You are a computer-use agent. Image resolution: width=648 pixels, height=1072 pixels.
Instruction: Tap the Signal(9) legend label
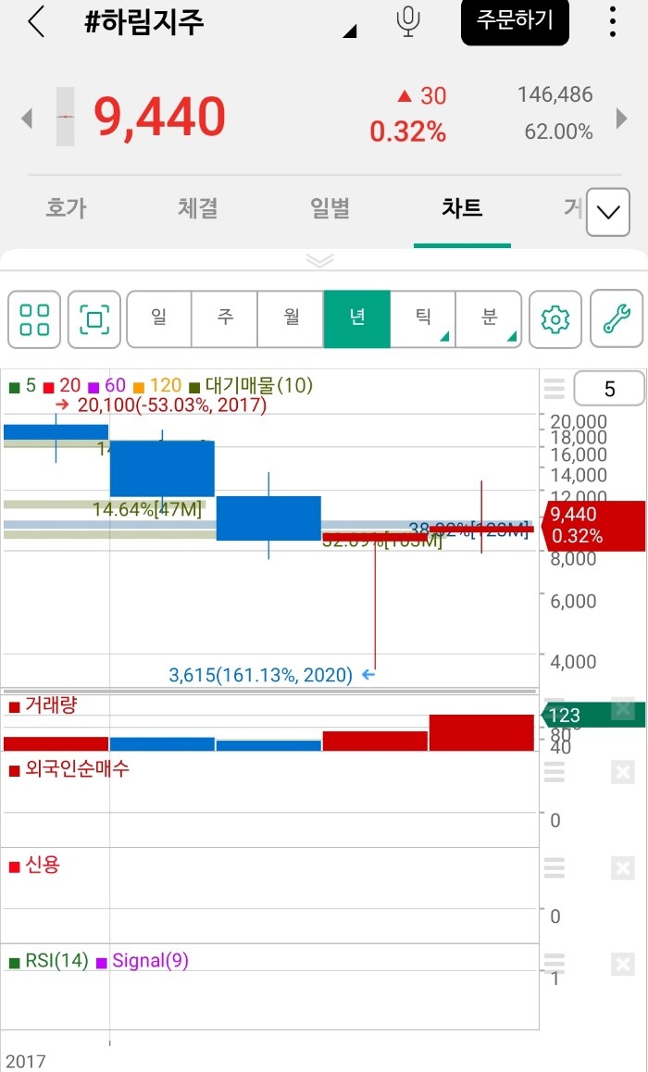(x=150, y=961)
